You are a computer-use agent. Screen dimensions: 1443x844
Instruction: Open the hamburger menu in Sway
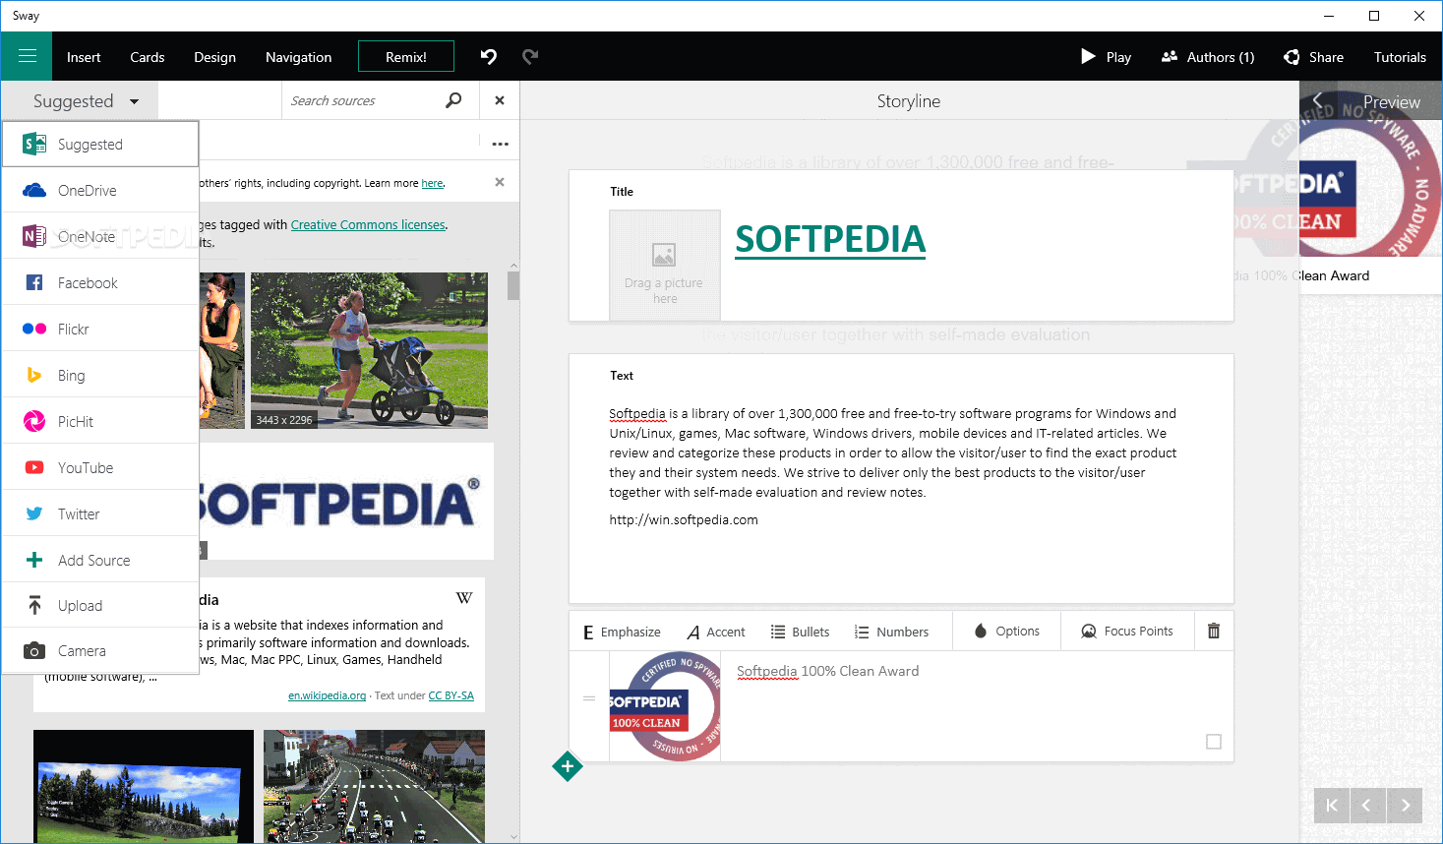point(27,56)
